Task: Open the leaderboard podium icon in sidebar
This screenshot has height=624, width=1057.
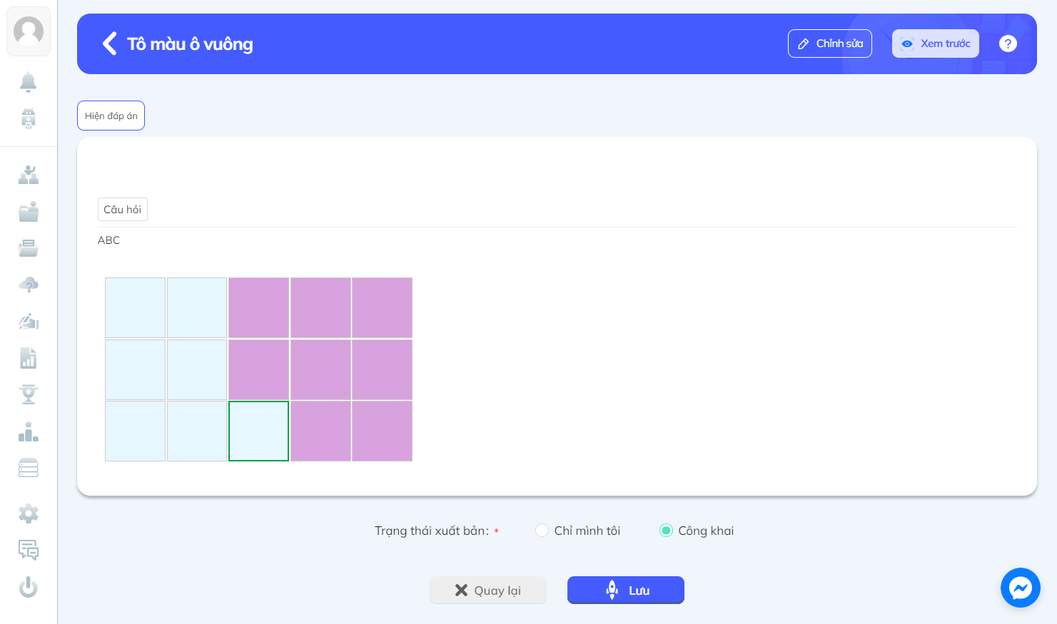Action: pos(29,431)
